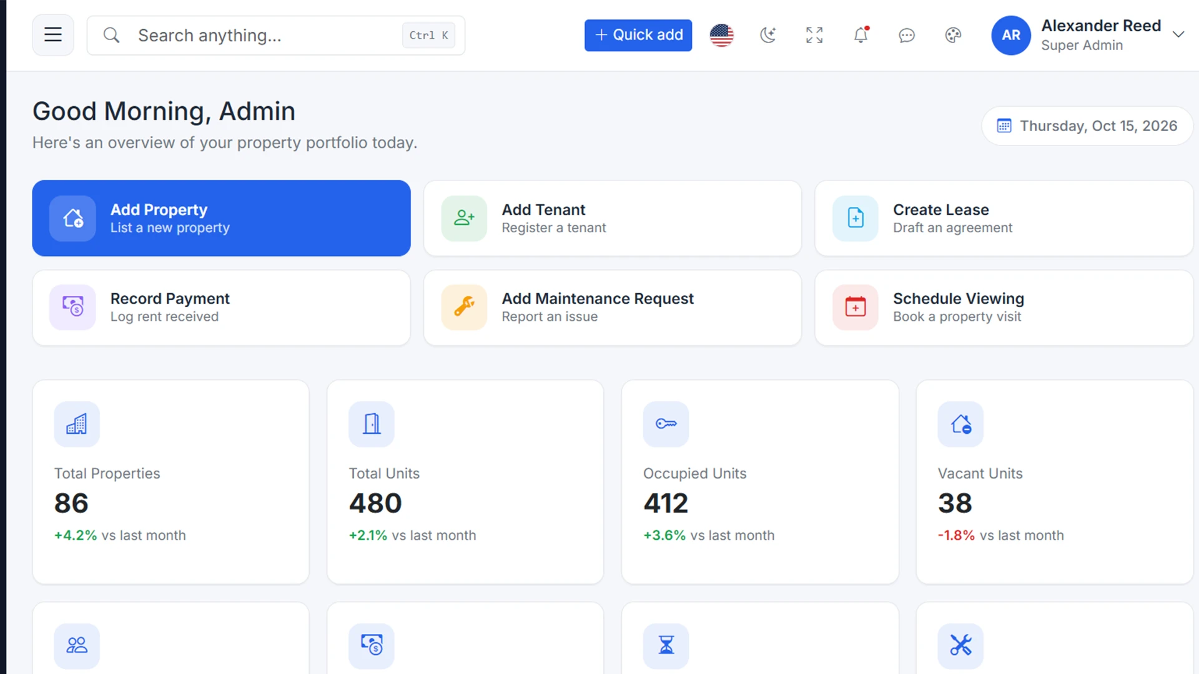Open the US flag language selector
Image resolution: width=1199 pixels, height=674 pixels.
pyautogui.click(x=721, y=35)
